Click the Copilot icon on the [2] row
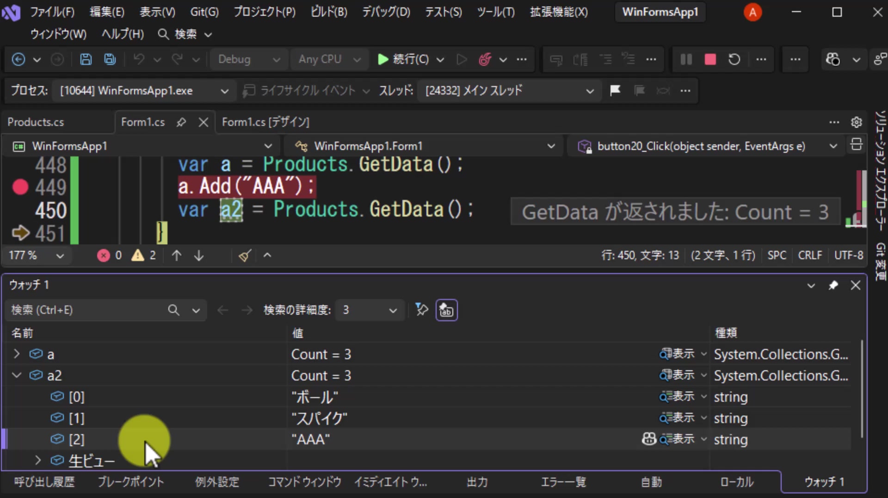 649,439
